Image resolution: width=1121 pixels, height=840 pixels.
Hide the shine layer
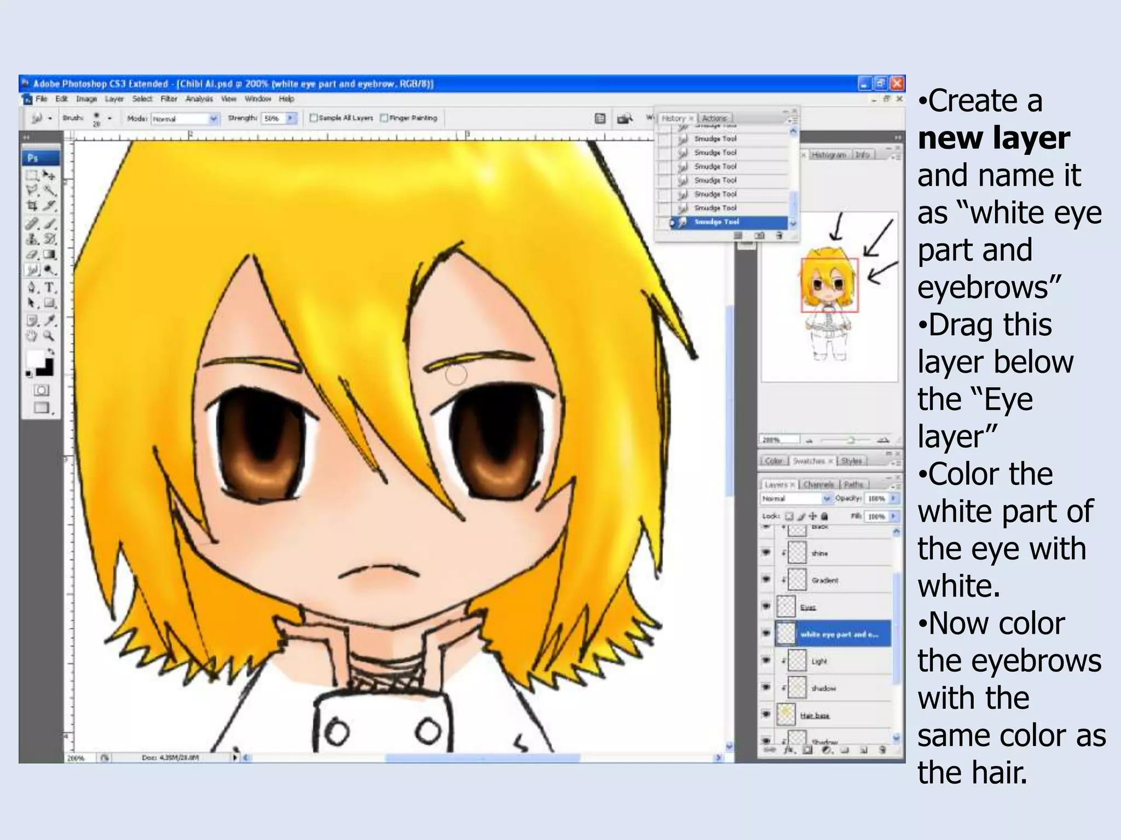coord(766,552)
